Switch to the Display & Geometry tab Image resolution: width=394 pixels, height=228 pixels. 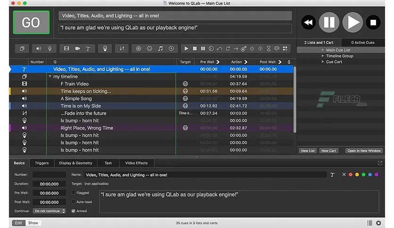[75, 163]
